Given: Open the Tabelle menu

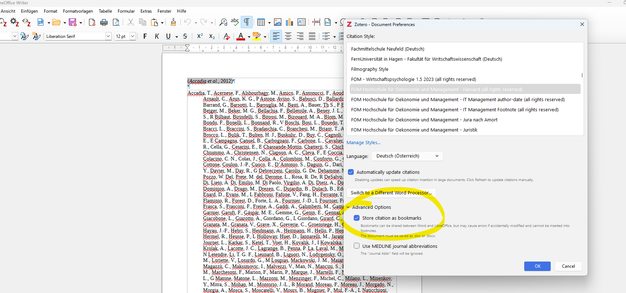Looking at the screenshot, I should point(105,11).
